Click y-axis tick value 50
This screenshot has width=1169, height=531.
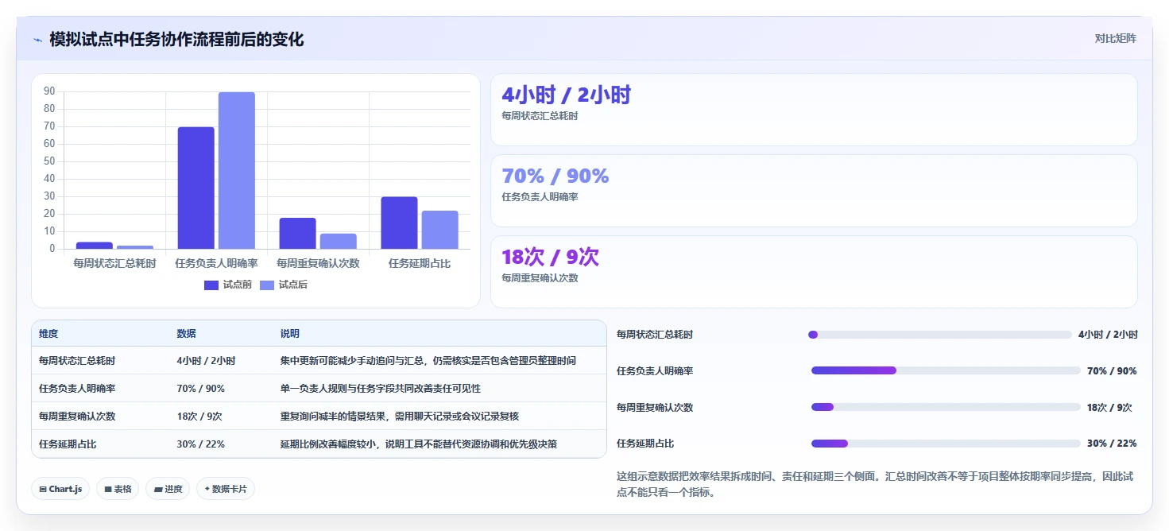click(49, 161)
